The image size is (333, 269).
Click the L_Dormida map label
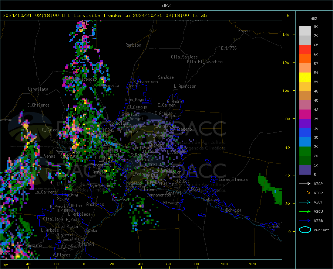click(x=231, y=210)
